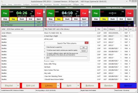Adjust the third cart volume fader
The image size is (138, 93).
pyautogui.click(x=135, y=25)
